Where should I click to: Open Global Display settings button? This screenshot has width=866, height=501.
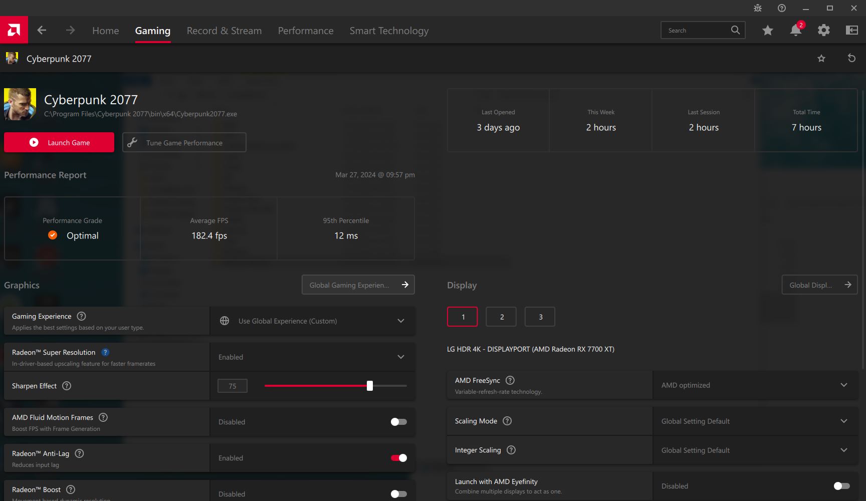[820, 285]
